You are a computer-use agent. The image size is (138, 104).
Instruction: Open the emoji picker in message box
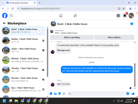[x=128, y=93]
